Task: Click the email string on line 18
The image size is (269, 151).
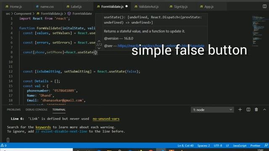Action: tap(62, 100)
